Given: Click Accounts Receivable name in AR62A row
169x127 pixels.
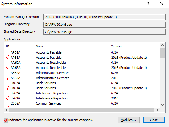Looking at the screenshot, I should pyautogui.click(x=51, y=63).
